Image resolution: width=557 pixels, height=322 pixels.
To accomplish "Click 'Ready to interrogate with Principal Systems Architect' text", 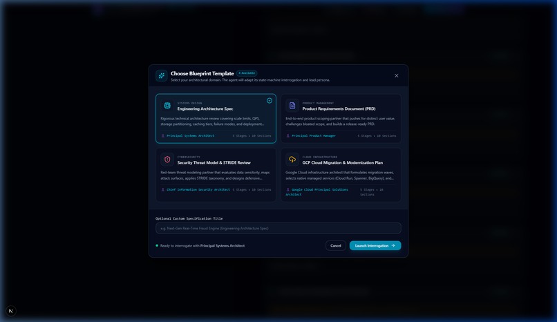I will (x=202, y=246).
